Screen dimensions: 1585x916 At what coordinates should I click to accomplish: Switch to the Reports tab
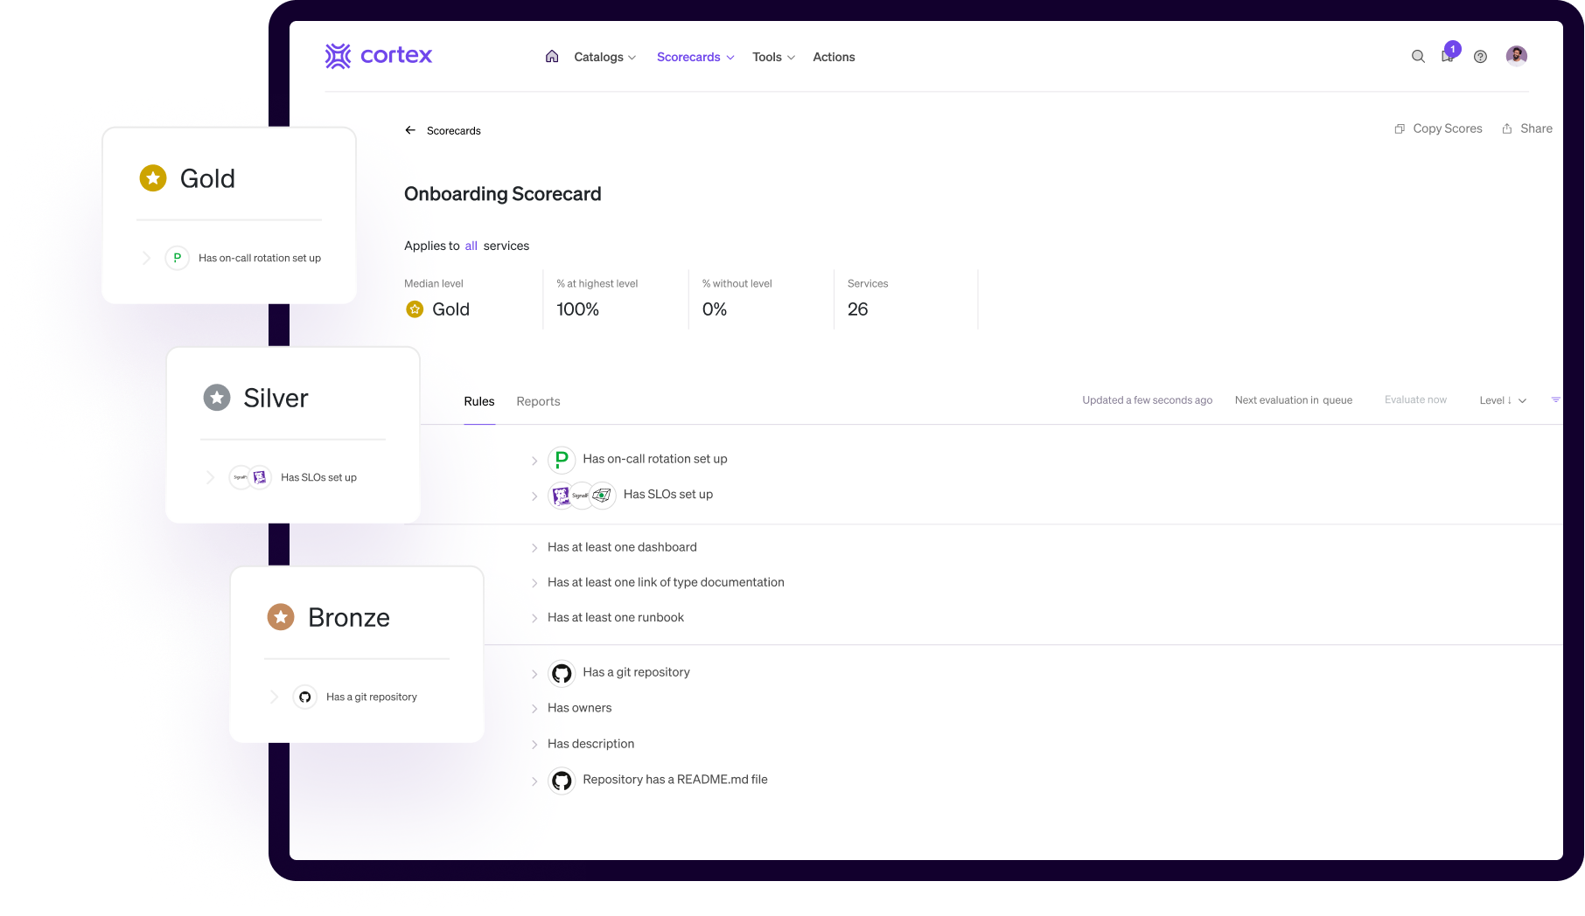(538, 401)
